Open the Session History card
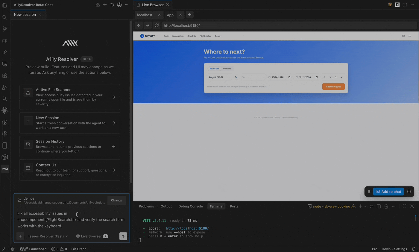 [x=70, y=146]
